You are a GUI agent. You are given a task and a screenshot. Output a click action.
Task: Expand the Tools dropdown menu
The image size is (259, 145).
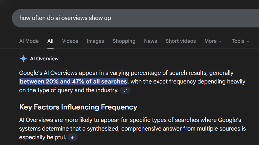(x=240, y=41)
